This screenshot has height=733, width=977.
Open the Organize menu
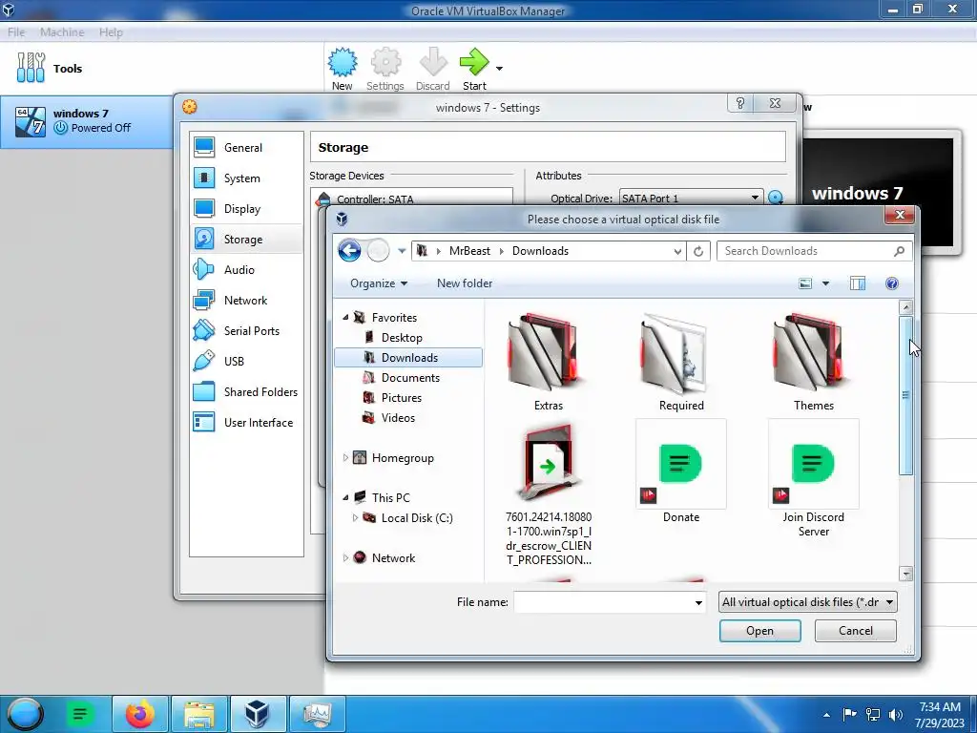[x=378, y=283]
